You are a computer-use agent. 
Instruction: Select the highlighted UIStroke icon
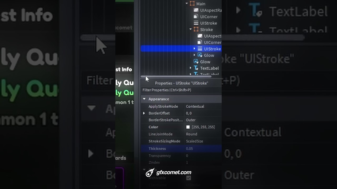pyautogui.click(x=200, y=49)
